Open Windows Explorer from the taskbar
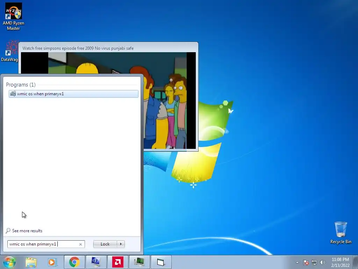Image resolution: width=358 pixels, height=269 pixels. coord(31,262)
